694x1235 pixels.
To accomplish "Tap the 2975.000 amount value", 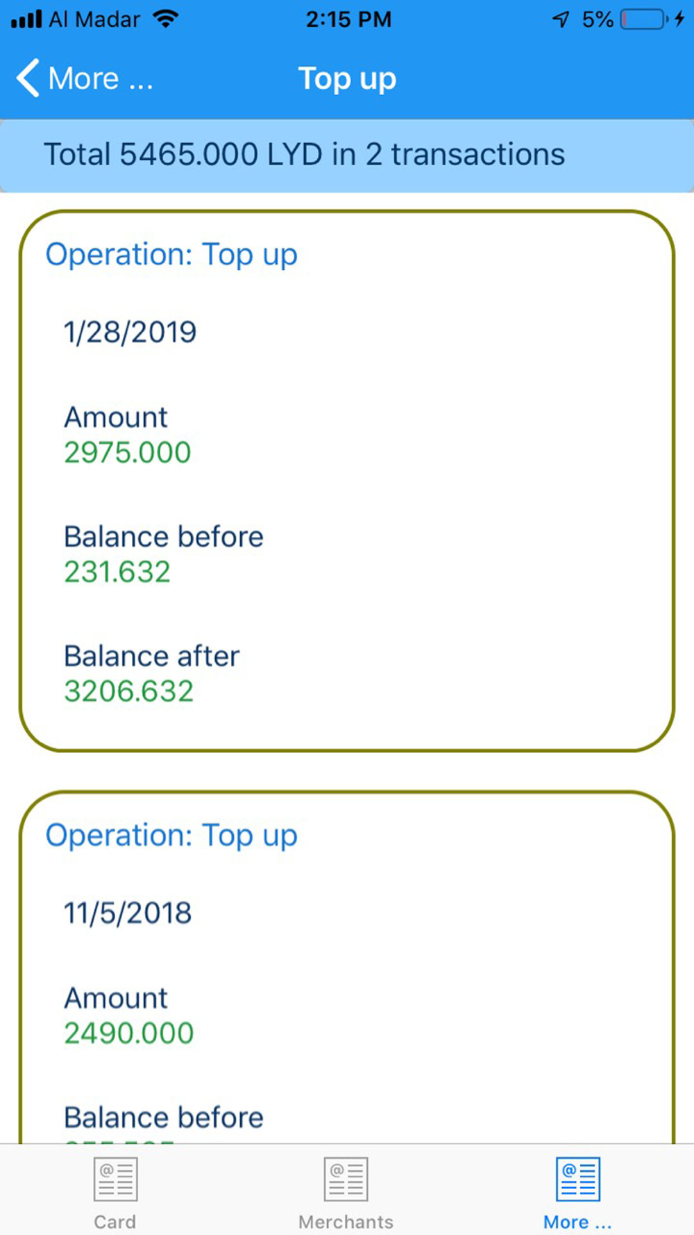I will 128,453.
